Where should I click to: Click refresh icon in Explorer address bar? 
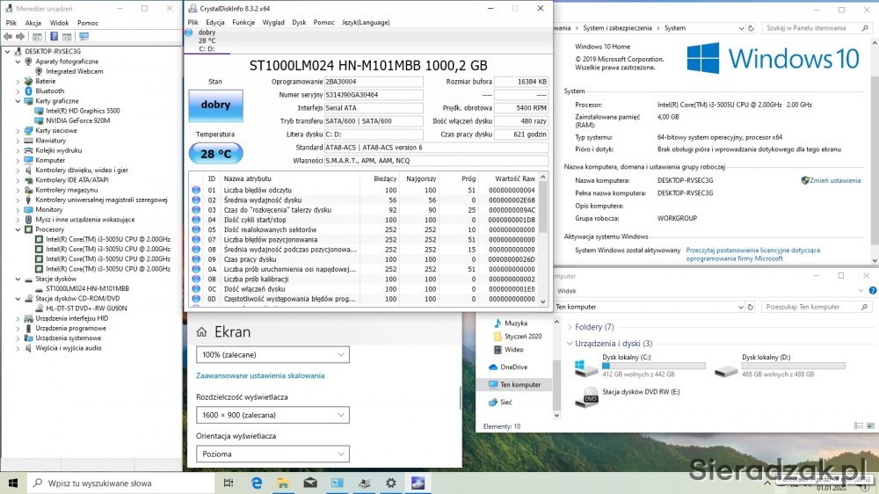[x=750, y=308]
